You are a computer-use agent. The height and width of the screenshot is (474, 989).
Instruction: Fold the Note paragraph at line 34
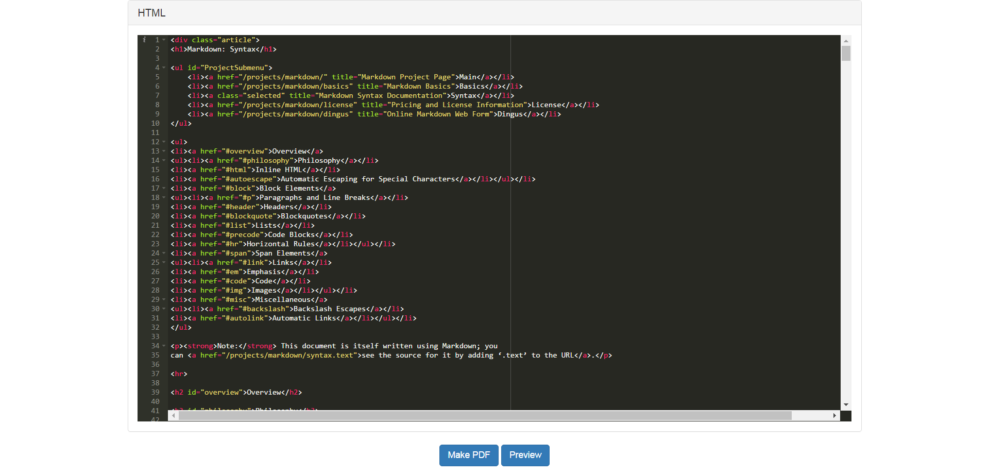click(164, 346)
